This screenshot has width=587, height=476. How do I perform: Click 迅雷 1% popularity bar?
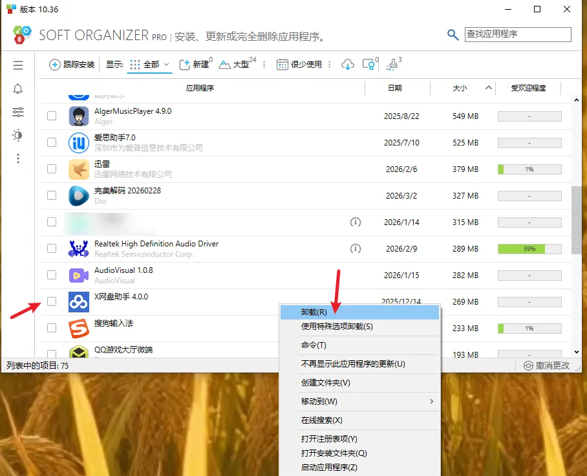529,169
